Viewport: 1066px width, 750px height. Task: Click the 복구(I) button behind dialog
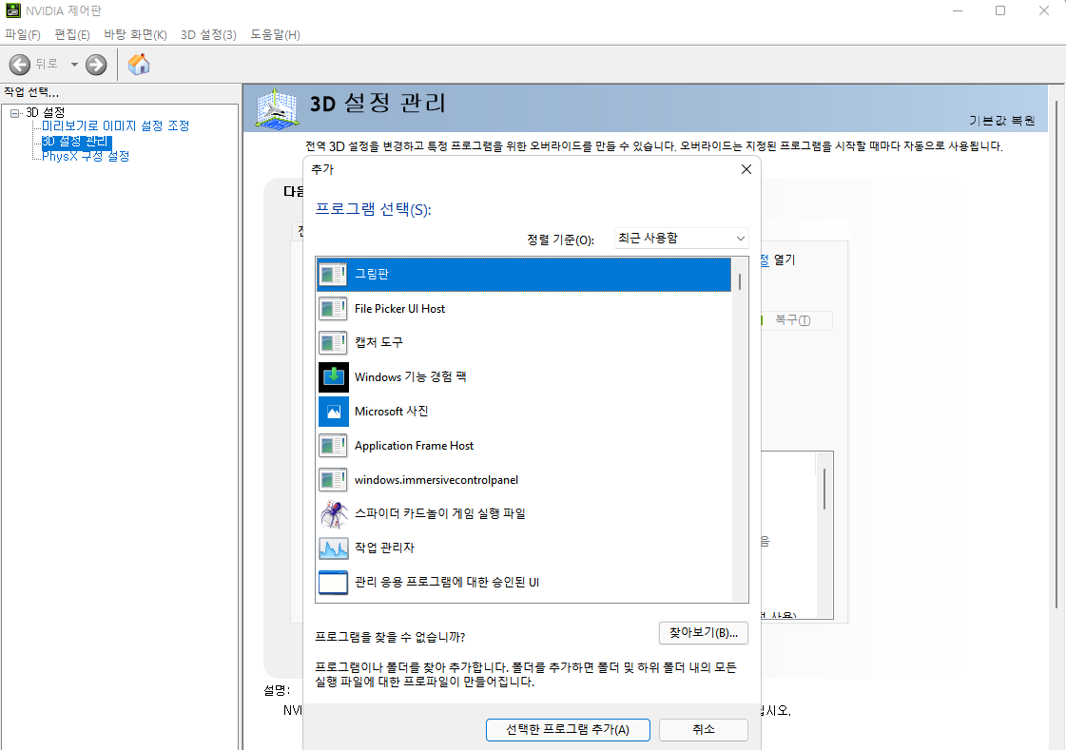click(x=793, y=320)
